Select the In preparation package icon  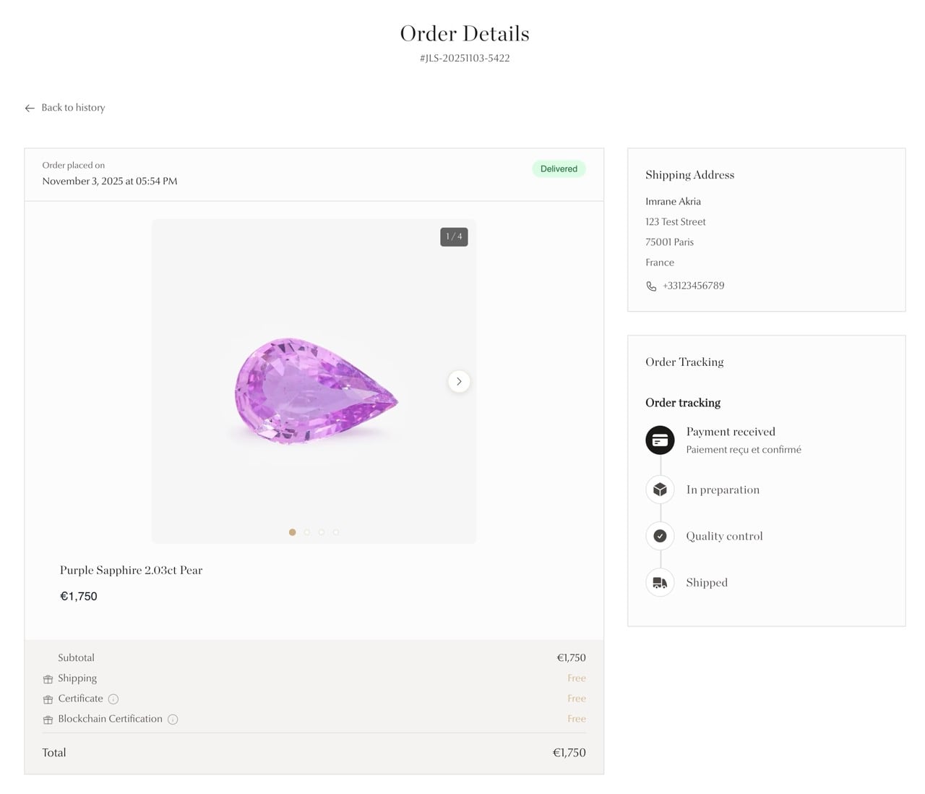coord(659,489)
